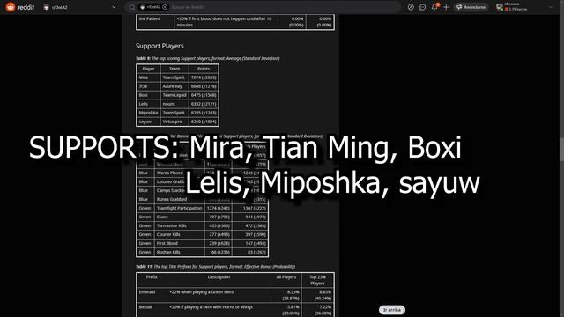Select the Courier Kills cell
The image size is (564, 317).
coord(180,234)
